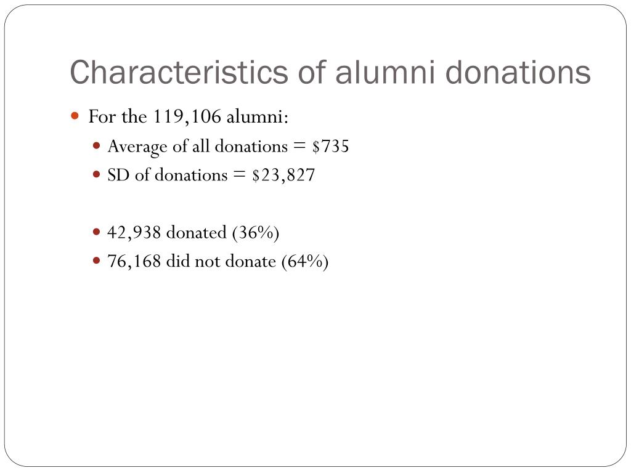Click the '$735' average value
This screenshot has width=631, height=473.
click(330, 146)
